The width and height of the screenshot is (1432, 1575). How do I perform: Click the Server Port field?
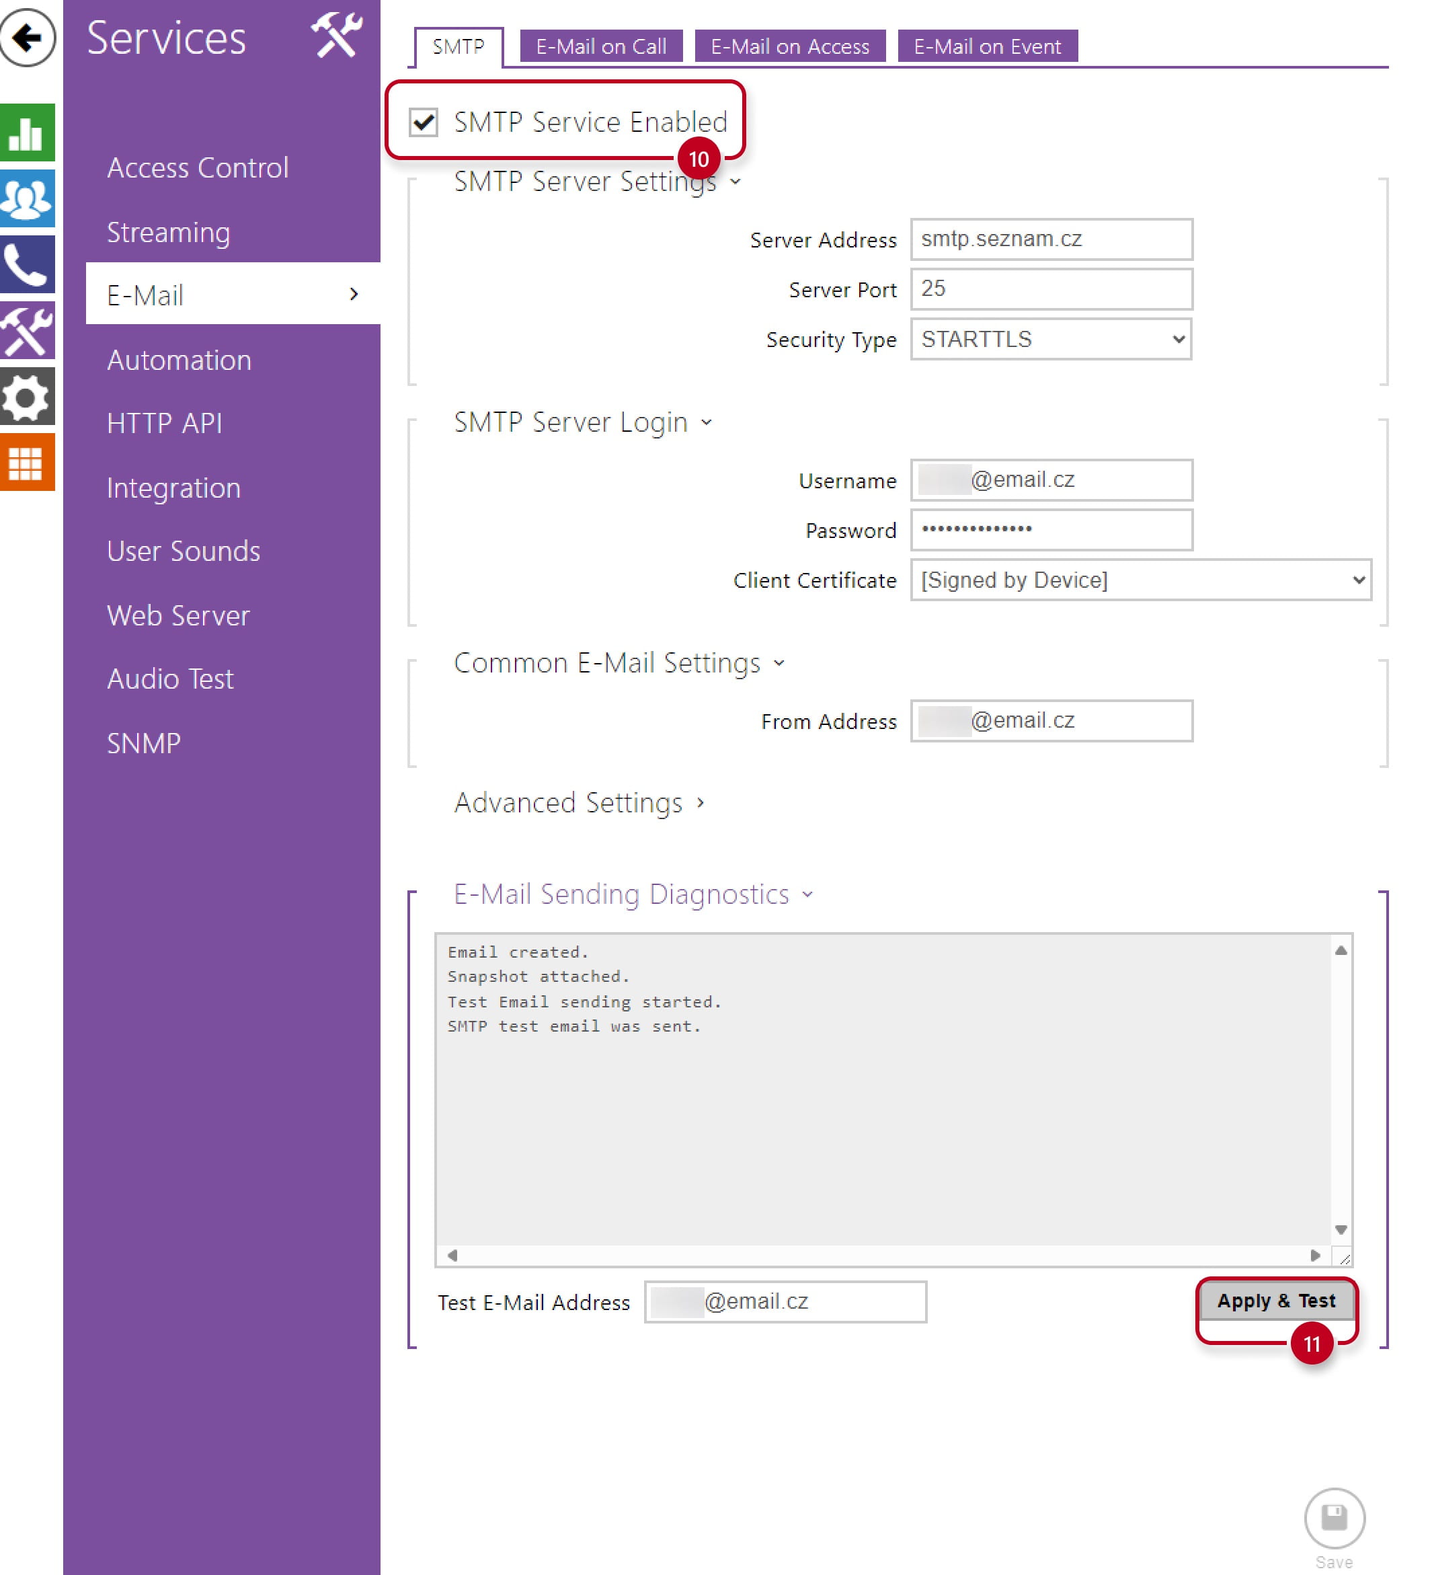(x=1051, y=289)
